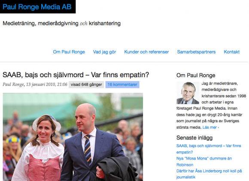The width and height of the screenshot is (249, 181).
Task: Click the post date '13 januari 2010, 21:06'
Action: (x=47, y=84)
